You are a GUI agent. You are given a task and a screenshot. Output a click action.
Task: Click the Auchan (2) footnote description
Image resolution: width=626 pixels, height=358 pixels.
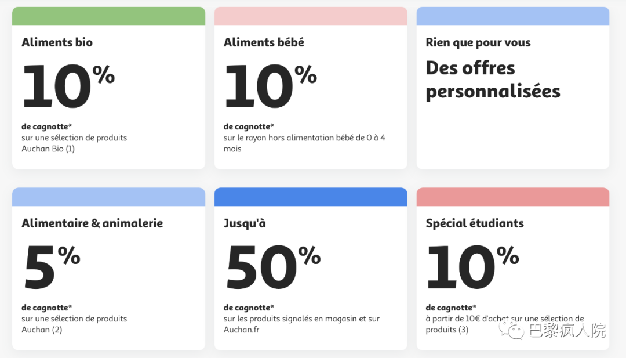click(x=42, y=330)
